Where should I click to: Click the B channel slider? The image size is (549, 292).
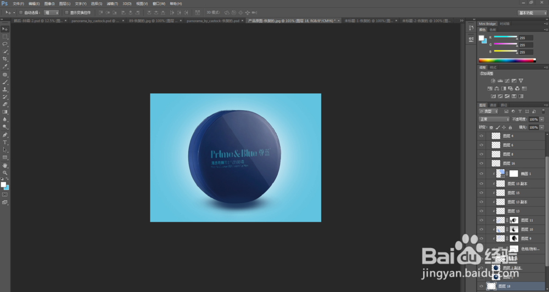506,51
